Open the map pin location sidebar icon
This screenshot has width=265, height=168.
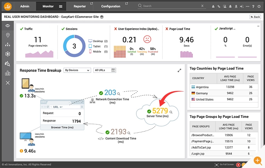pos(8,35)
